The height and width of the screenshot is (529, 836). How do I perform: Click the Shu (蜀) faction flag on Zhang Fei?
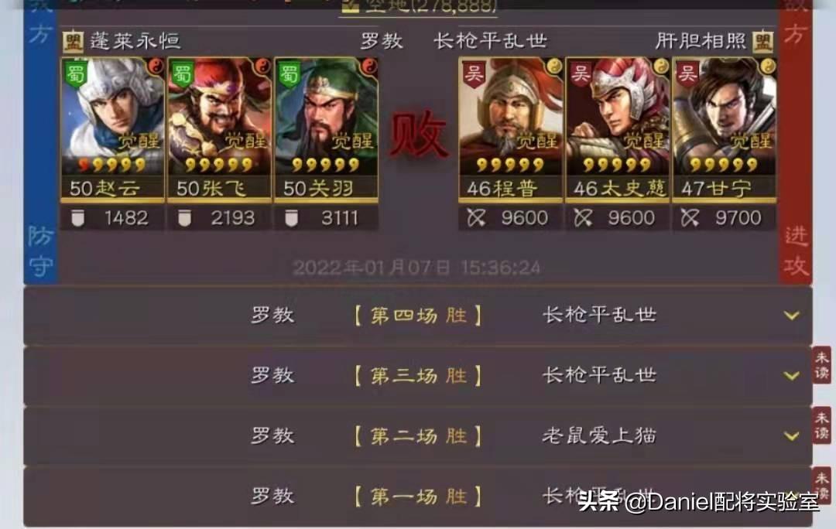pyautogui.click(x=183, y=73)
